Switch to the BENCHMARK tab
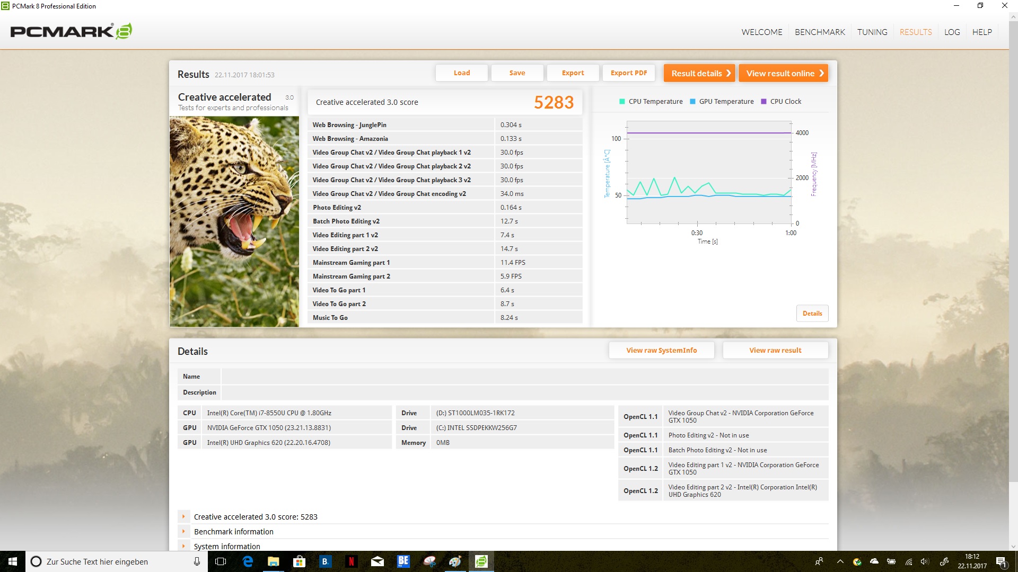 (x=820, y=32)
